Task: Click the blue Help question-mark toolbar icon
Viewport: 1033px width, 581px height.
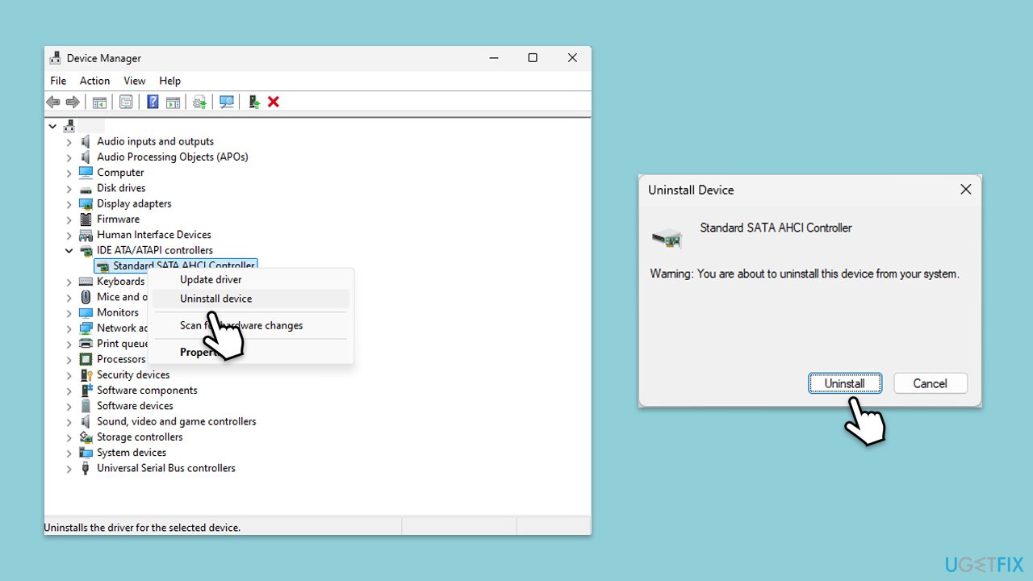Action: 153,102
